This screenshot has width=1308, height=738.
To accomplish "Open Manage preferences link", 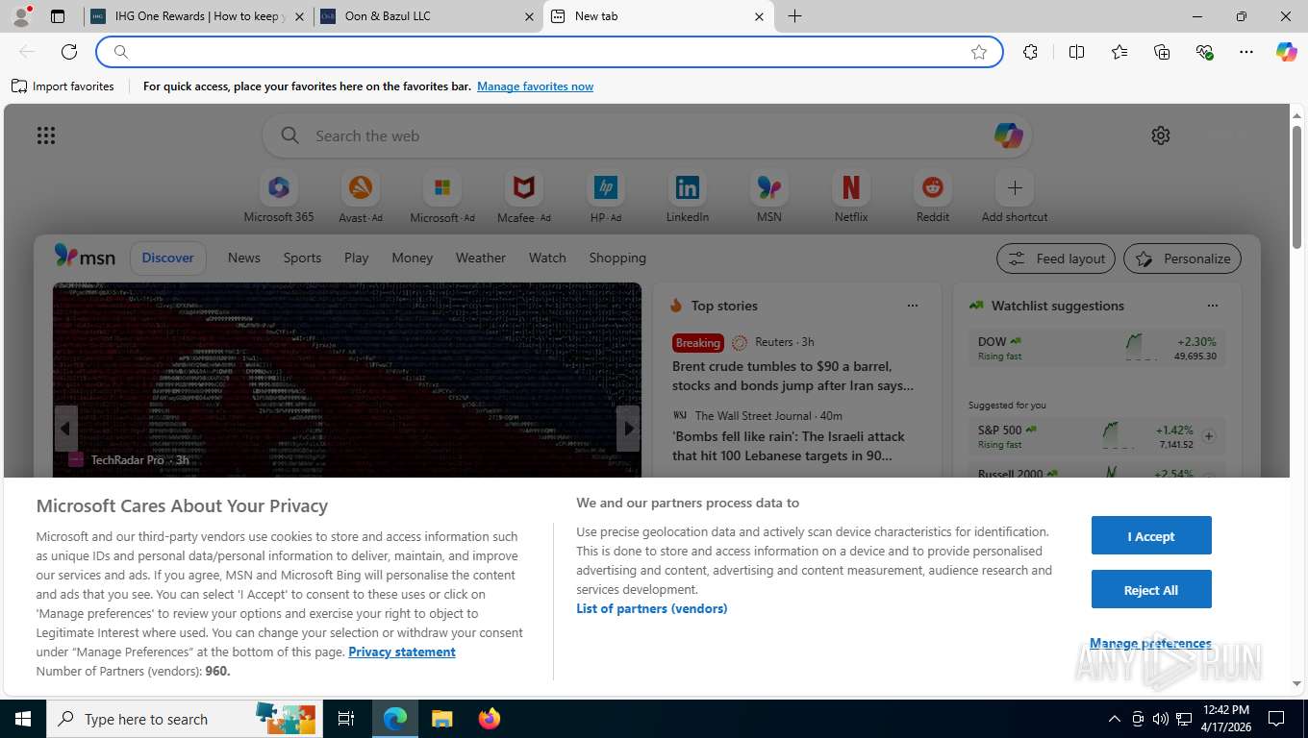I will click(1150, 643).
